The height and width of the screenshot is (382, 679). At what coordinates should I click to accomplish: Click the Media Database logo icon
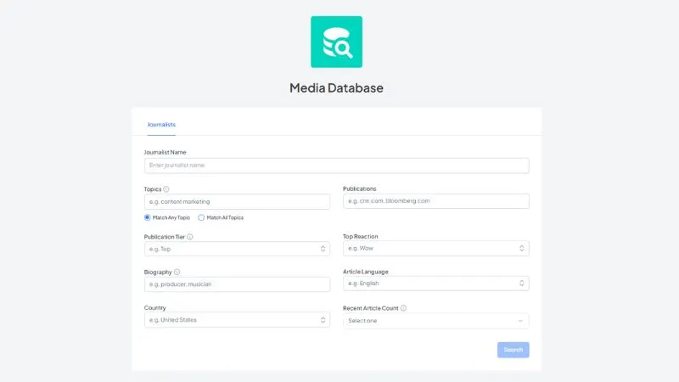pyautogui.click(x=336, y=42)
